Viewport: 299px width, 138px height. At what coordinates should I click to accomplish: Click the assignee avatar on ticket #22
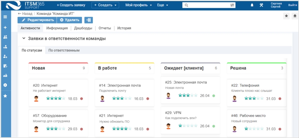(x=234, y=99)
